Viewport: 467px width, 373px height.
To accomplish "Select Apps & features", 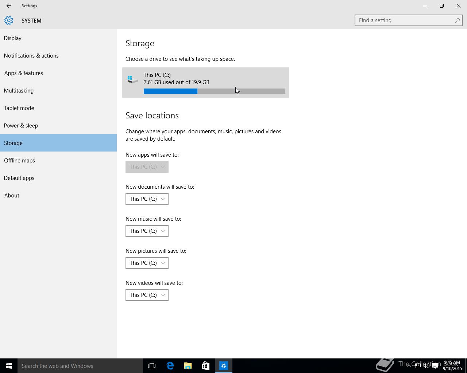I will (58, 73).
